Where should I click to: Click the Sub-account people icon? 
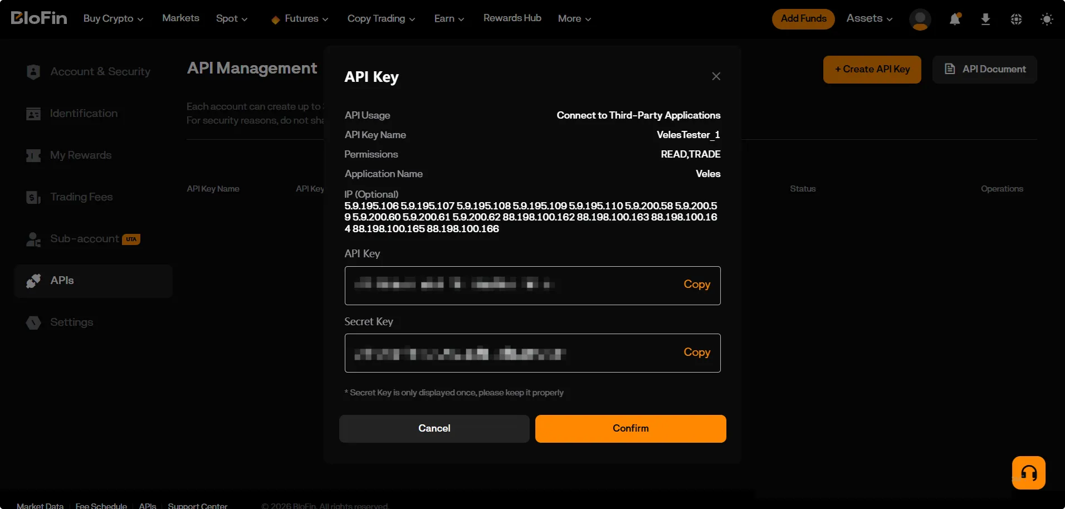click(x=33, y=239)
